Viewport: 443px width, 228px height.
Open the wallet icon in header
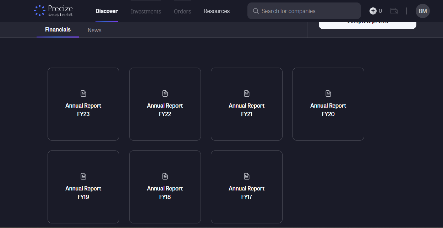tap(394, 11)
